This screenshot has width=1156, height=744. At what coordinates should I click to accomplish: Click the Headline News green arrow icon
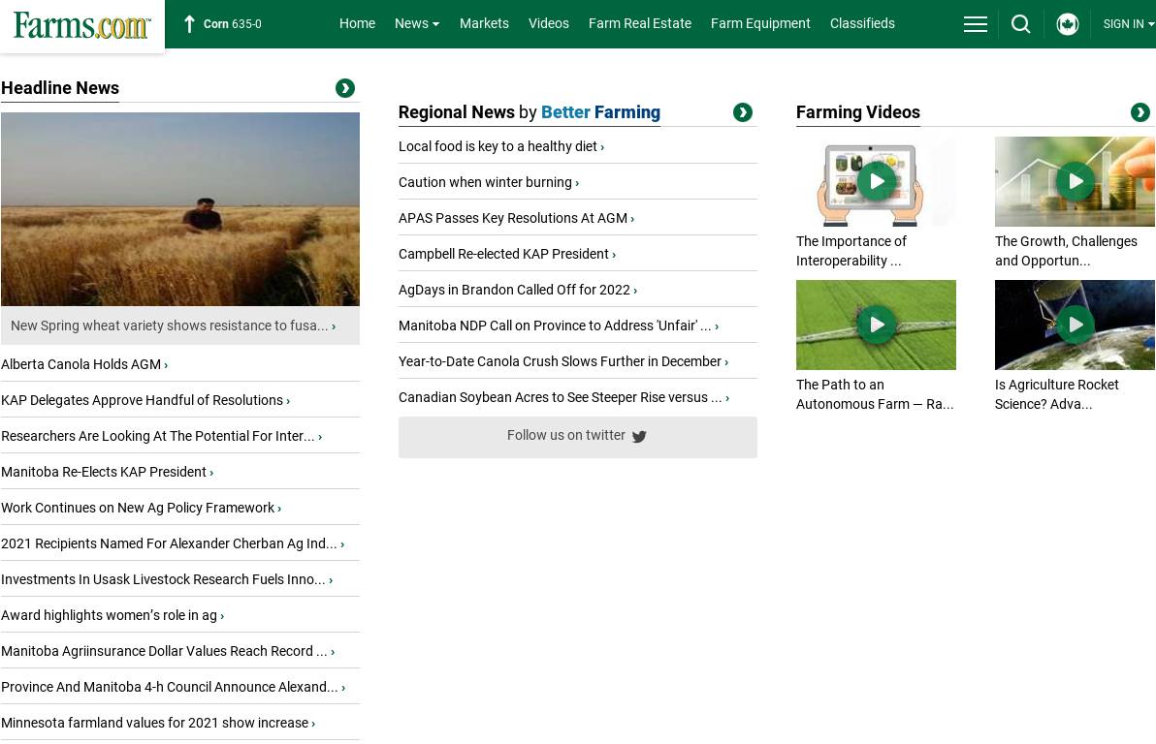[344, 88]
